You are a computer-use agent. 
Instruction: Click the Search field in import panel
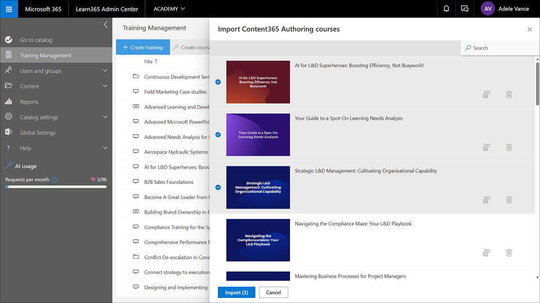click(498, 48)
